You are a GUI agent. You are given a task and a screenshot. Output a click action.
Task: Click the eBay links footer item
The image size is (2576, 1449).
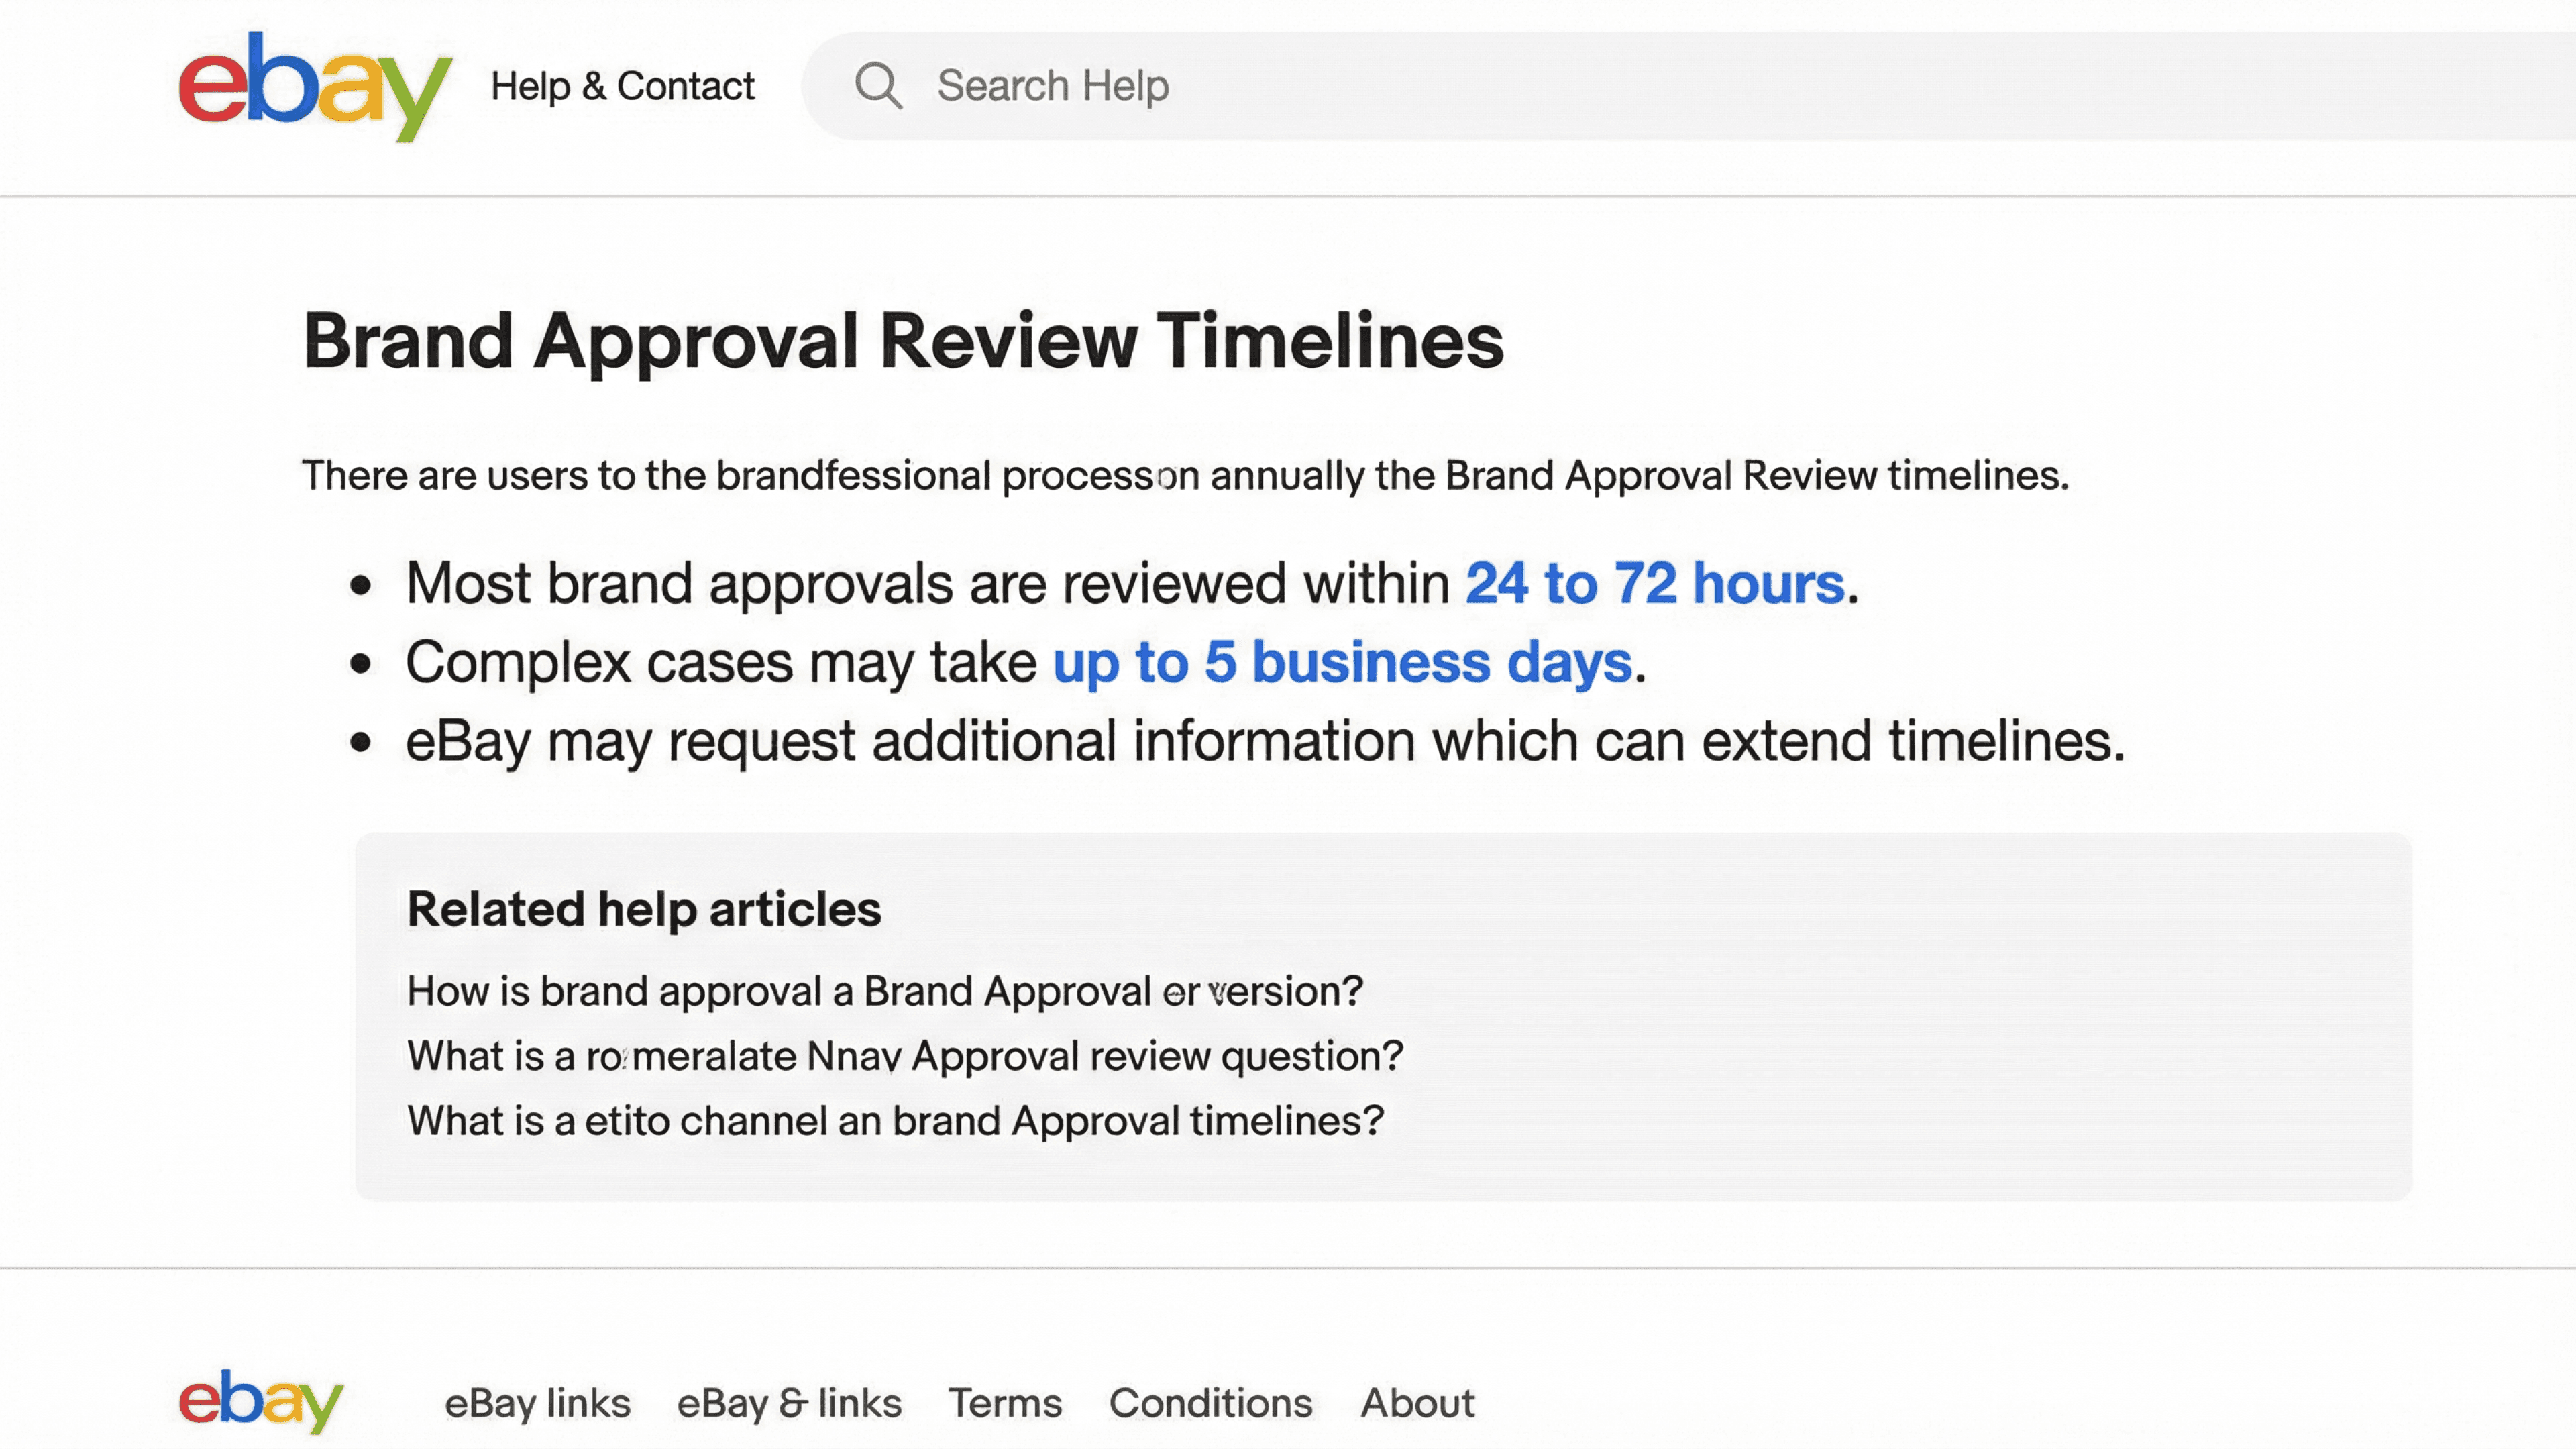tap(537, 1403)
